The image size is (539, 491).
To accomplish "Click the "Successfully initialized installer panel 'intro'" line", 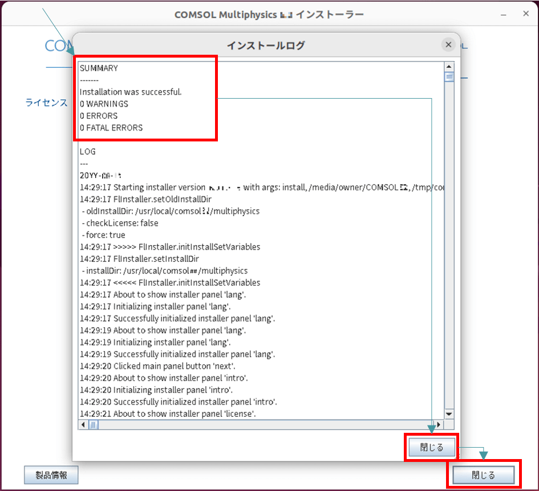I will click(x=179, y=401).
